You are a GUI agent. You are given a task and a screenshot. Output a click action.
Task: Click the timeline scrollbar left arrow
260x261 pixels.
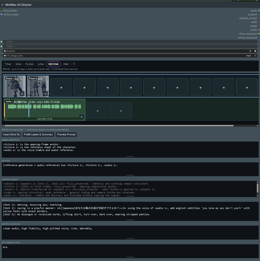tap(3, 126)
